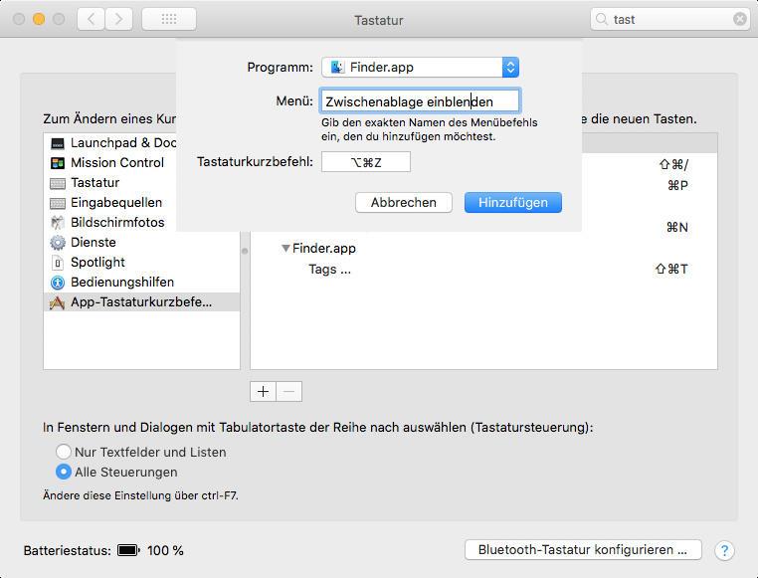Remove shortcut with the minus button

(x=289, y=391)
